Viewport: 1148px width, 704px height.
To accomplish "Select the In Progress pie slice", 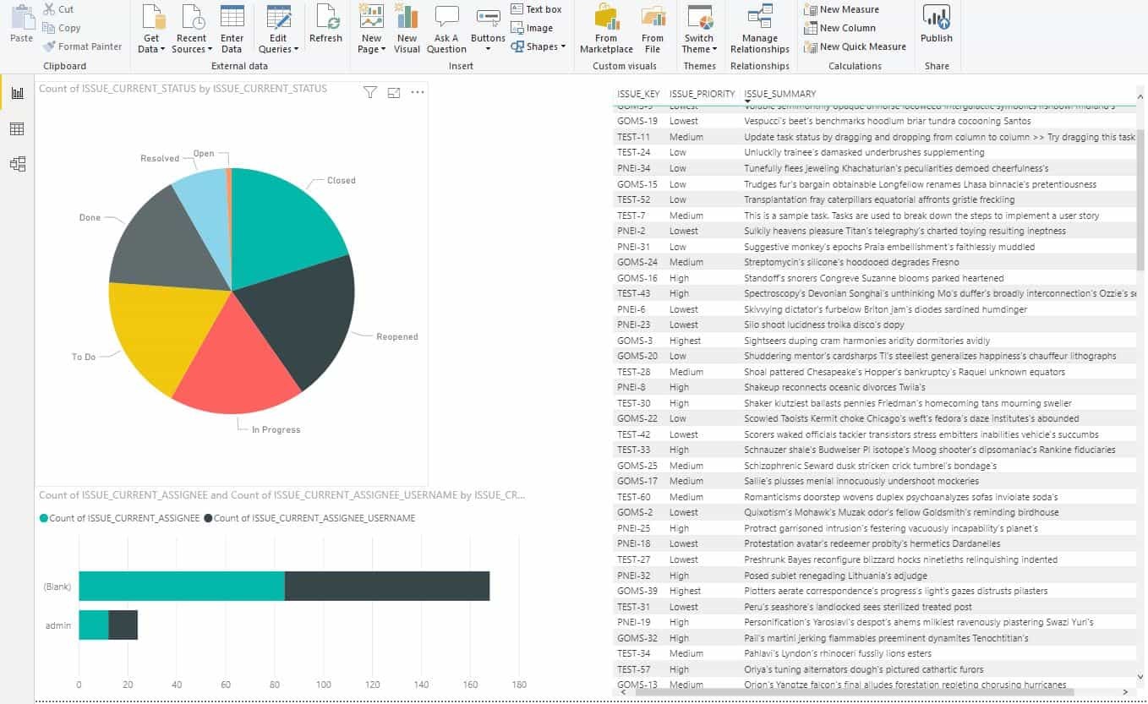I will click(x=234, y=365).
